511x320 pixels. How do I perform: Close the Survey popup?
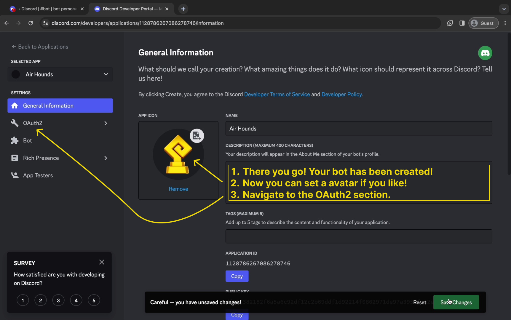click(102, 262)
